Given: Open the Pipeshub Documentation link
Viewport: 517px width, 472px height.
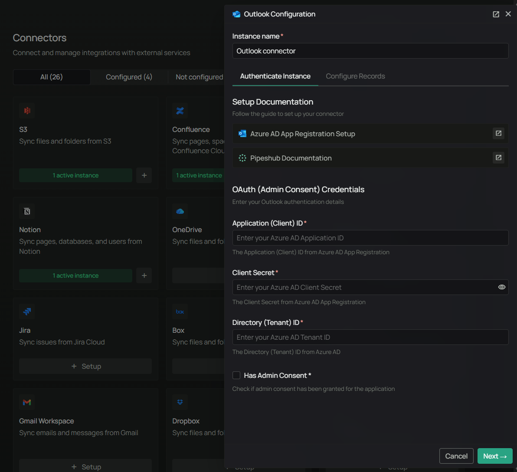Looking at the screenshot, I should coord(370,158).
